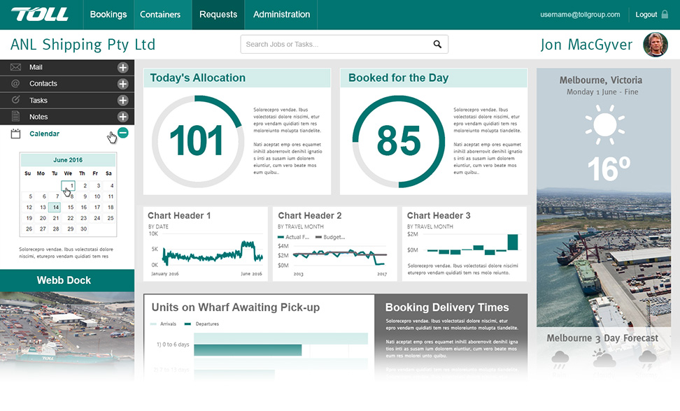Open the Administration menu
Image resolution: width=680 pixels, height=411 pixels.
click(281, 15)
